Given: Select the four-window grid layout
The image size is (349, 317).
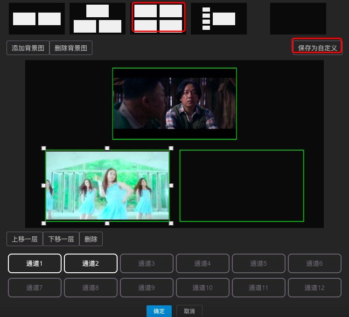Looking at the screenshot, I should click(158, 18).
